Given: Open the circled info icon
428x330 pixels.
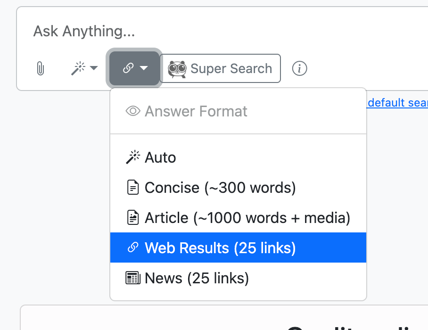Looking at the screenshot, I should coord(299,69).
